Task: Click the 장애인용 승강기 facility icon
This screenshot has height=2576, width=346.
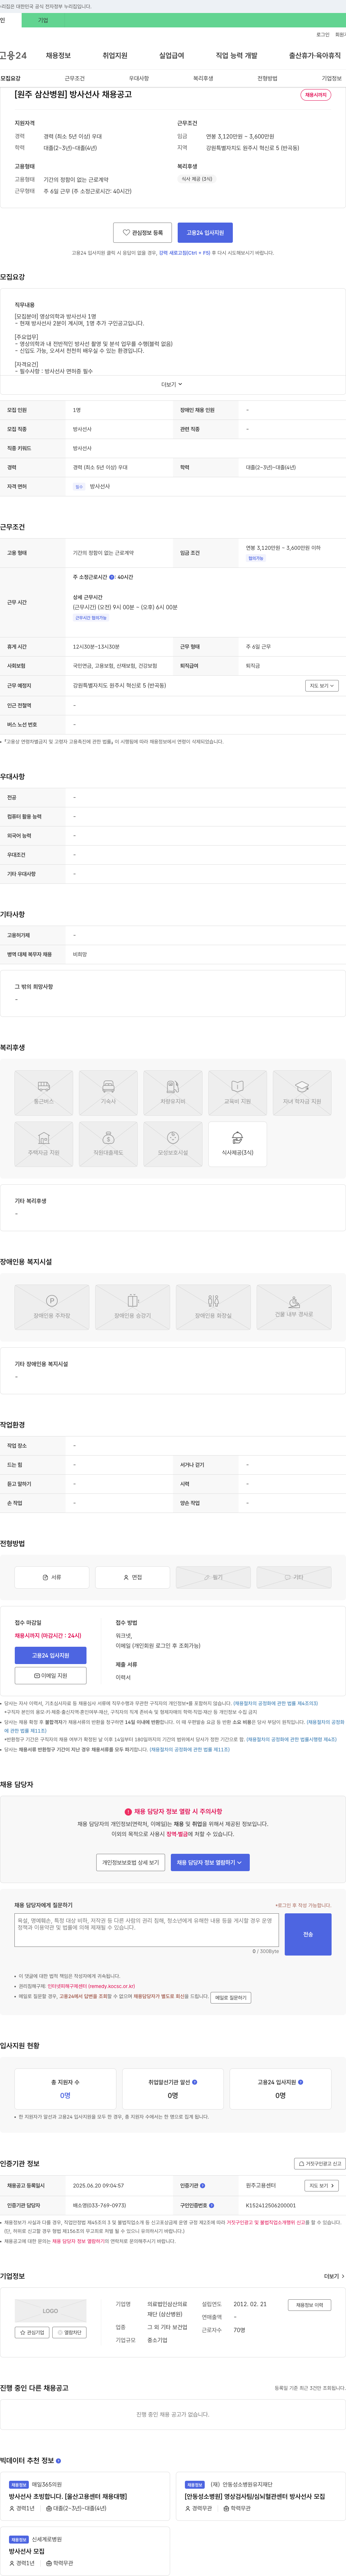Action: point(132,1307)
